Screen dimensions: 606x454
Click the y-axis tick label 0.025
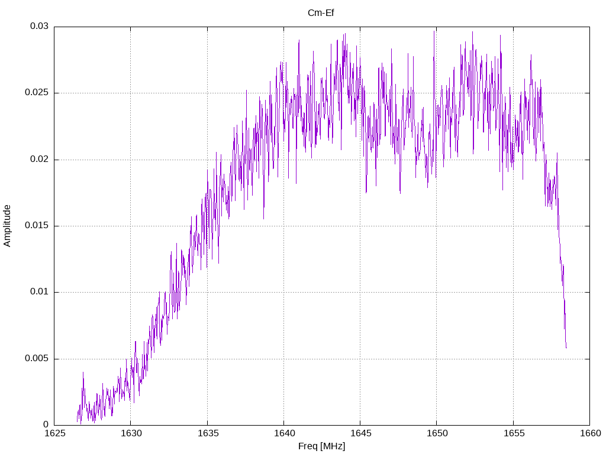click(37, 93)
